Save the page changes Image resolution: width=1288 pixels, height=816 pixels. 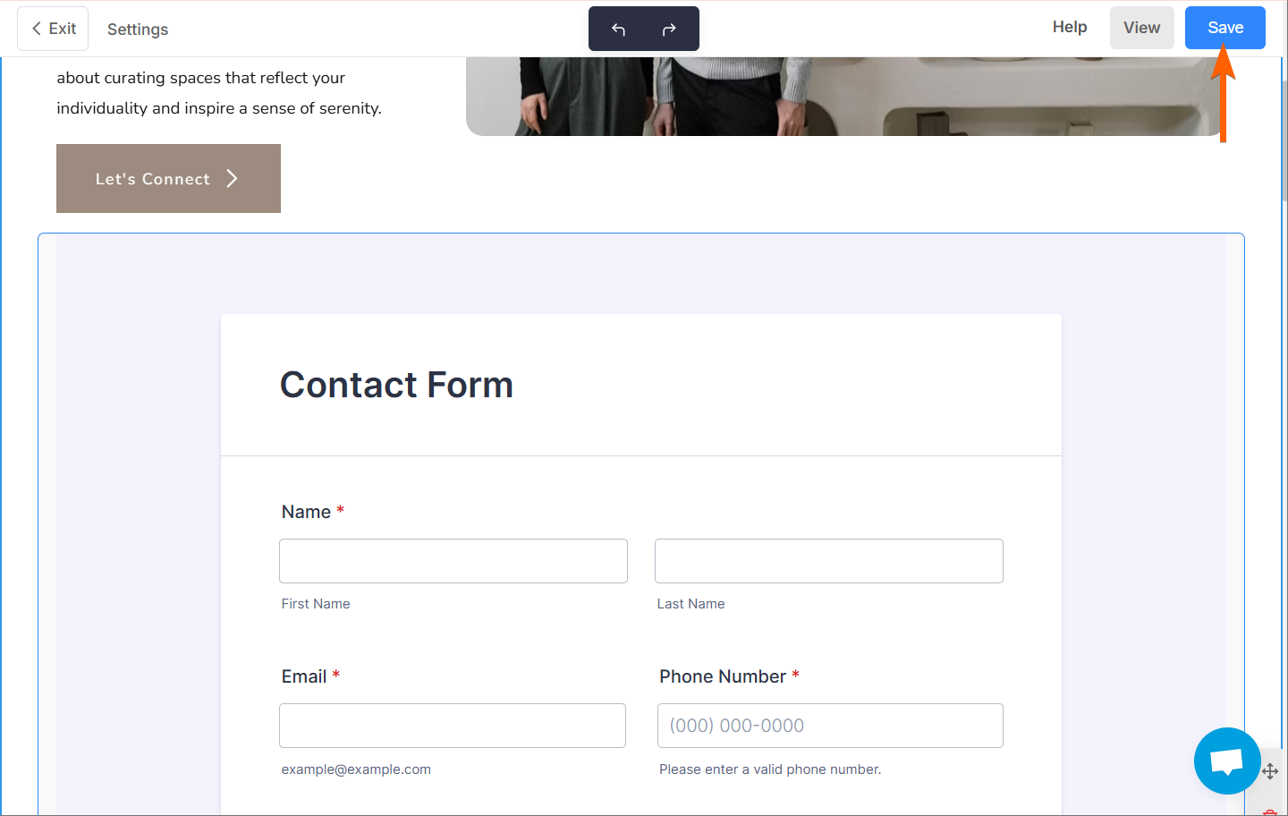click(x=1224, y=28)
